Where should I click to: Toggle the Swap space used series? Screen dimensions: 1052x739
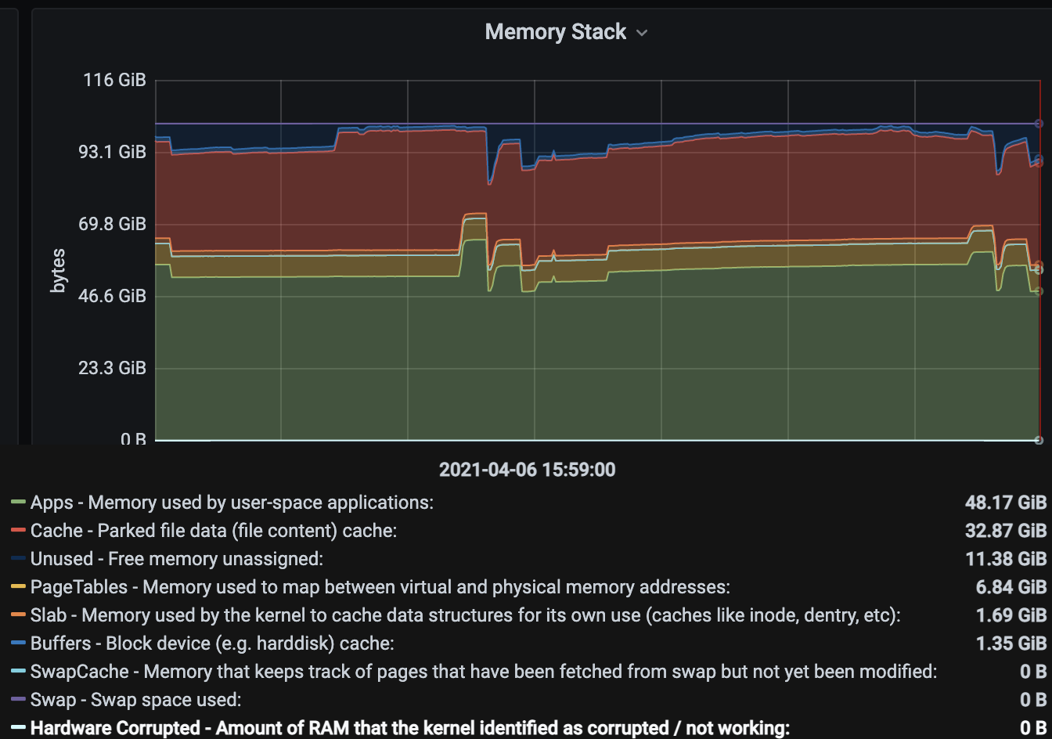136,700
